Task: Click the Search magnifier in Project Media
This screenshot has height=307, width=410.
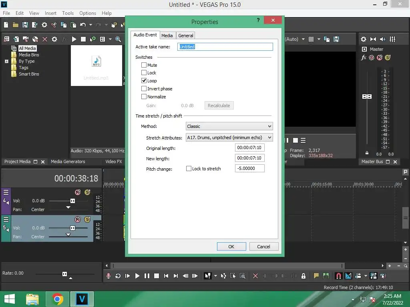Action: 118,39
